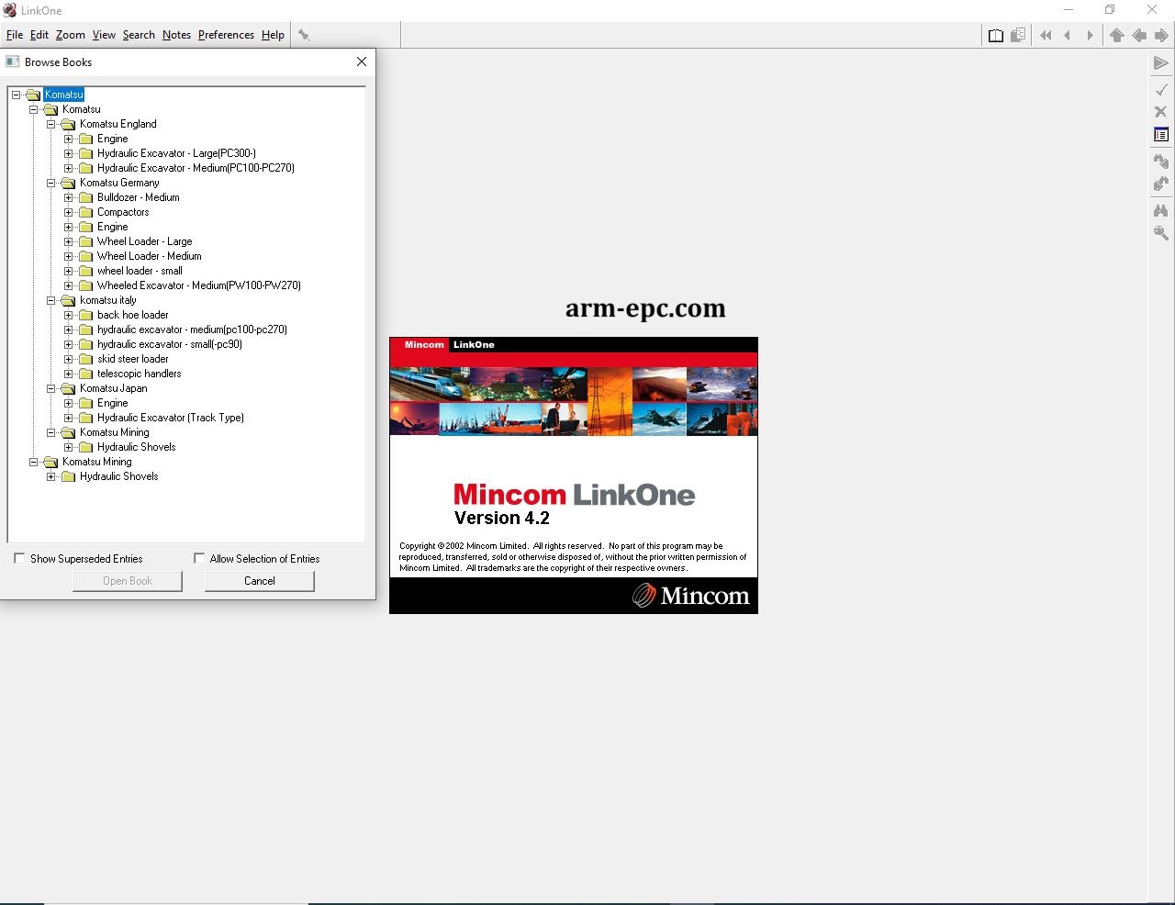Click the Cancel button
Image resolution: width=1175 pixels, height=905 pixels.
(260, 581)
